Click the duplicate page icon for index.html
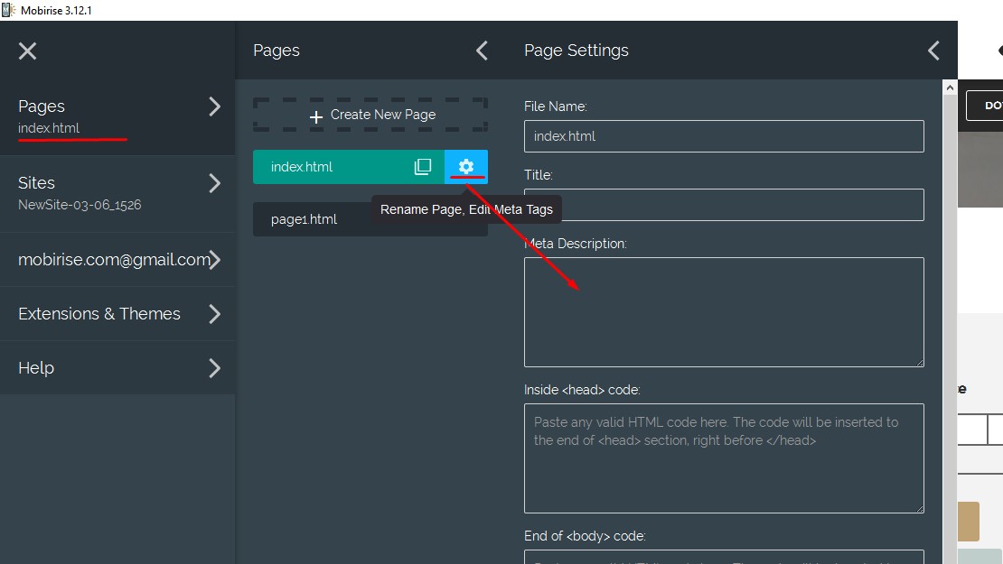 (x=423, y=167)
